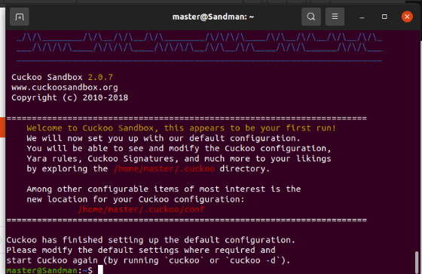Image resolution: width=422 pixels, height=274 pixels.
Task: Click the /home/master/.cuckoo directory path
Action: tap(164, 169)
